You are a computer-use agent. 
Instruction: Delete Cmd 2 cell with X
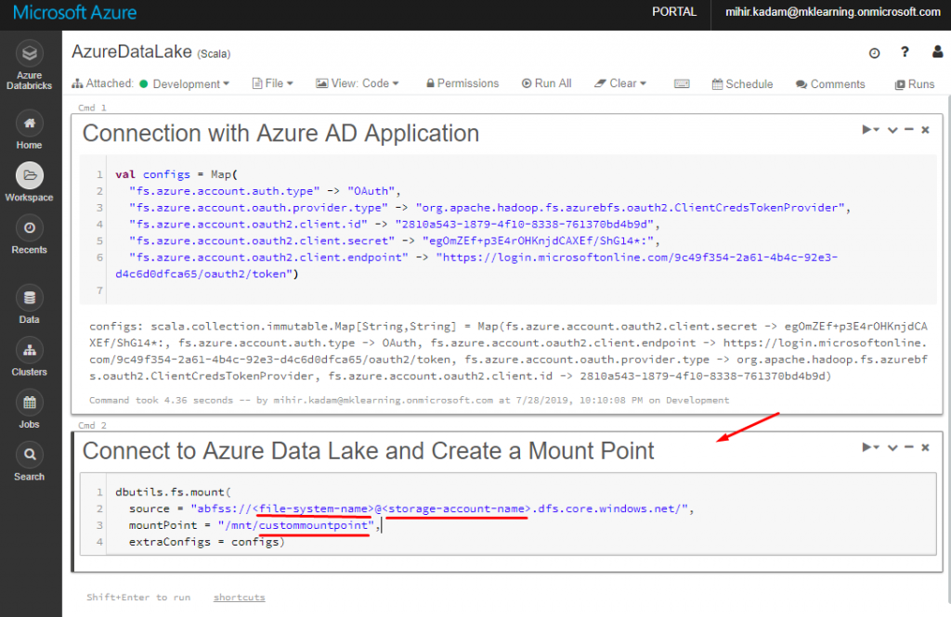click(x=925, y=448)
